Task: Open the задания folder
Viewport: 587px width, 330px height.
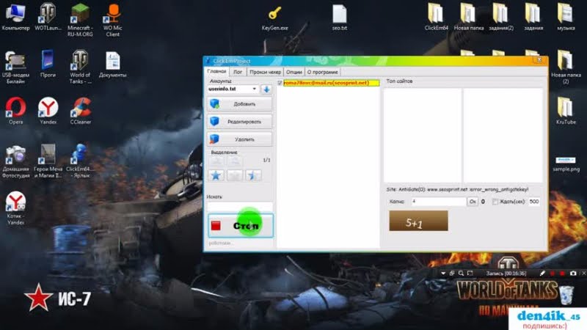Action: (533, 17)
